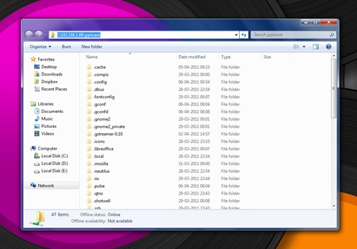Screen dimensions: 357x249
Task: Open Help via the question mark icon
Action: [328, 47]
